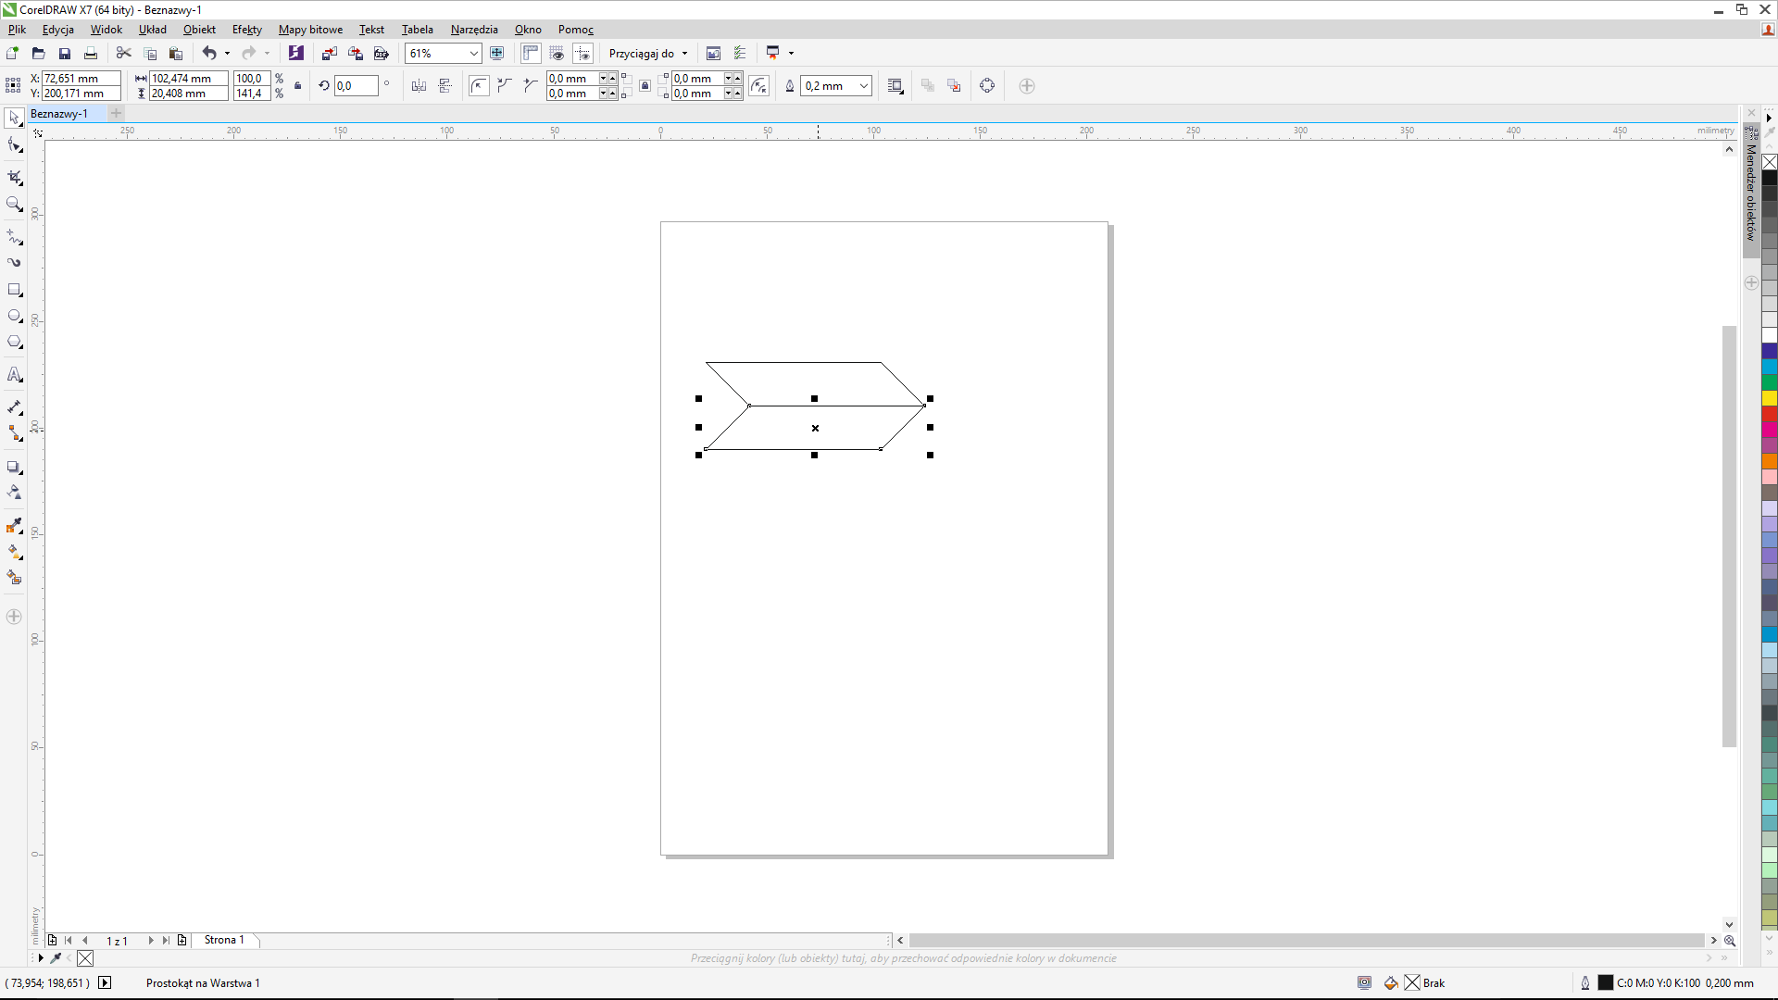Select the Ellipse tool
Screen dimensions: 1778x1000
tap(14, 317)
